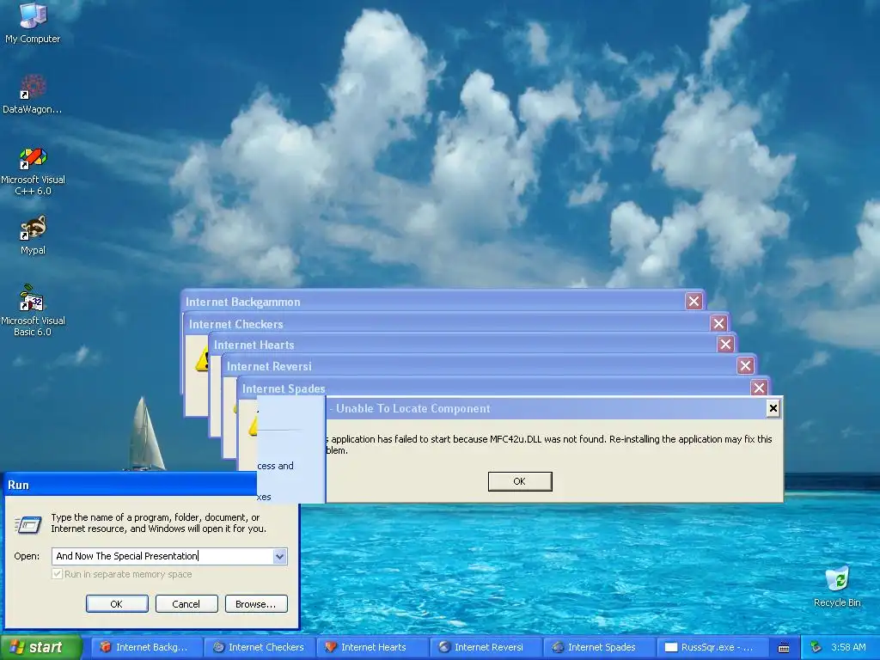This screenshot has width=880, height=660.
Task: Switch to Internet Checkers taskbar button
Action: (x=260, y=647)
